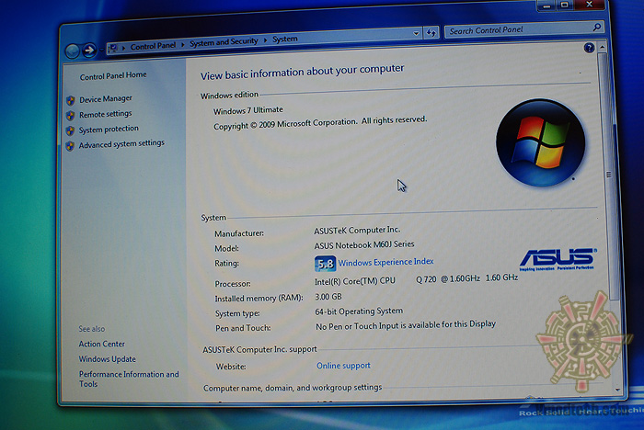Click the vertical scrollbar thumb

coord(608,175)
